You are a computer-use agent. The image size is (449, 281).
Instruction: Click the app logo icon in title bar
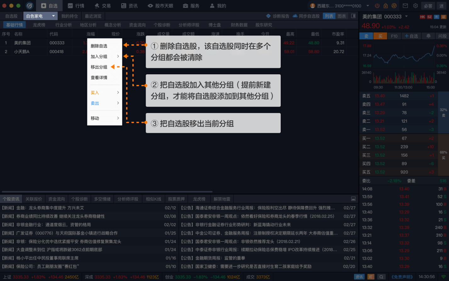30,6
